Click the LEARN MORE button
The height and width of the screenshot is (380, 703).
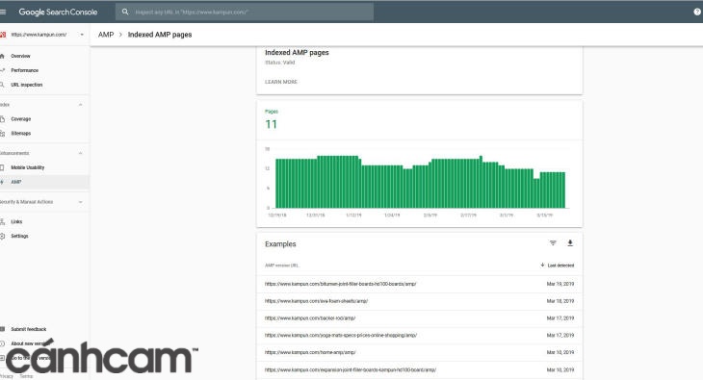click(x=281, y=82)
